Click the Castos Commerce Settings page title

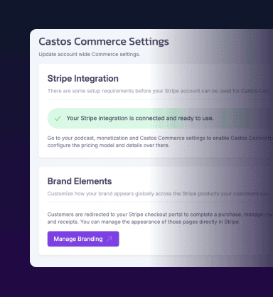click(x=104, y=41)
